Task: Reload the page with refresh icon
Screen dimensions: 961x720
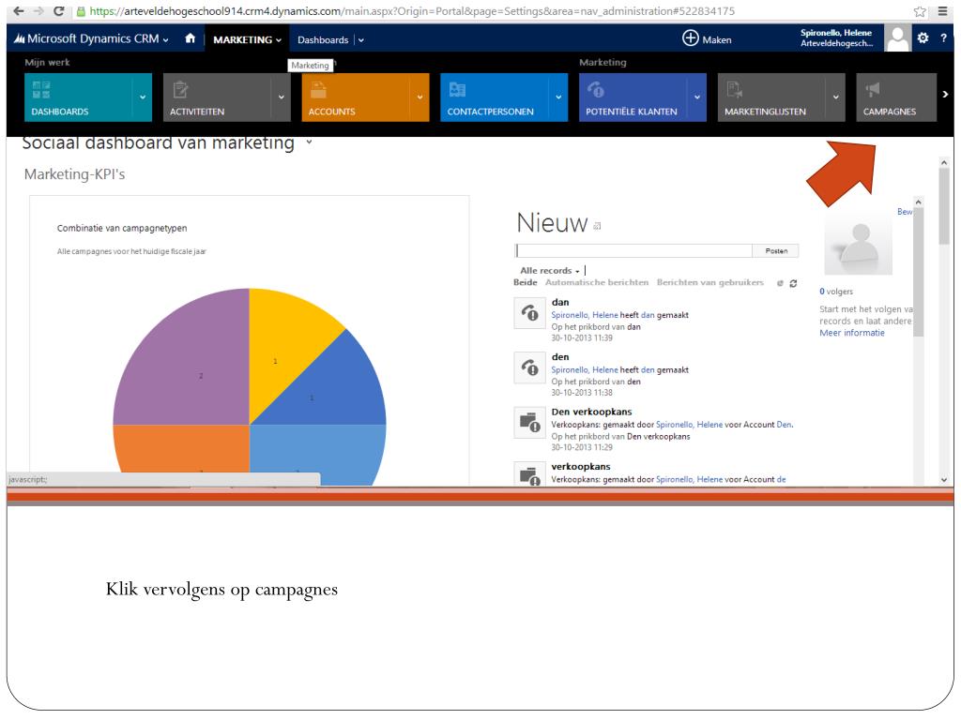Action: [x=59, y=11]
